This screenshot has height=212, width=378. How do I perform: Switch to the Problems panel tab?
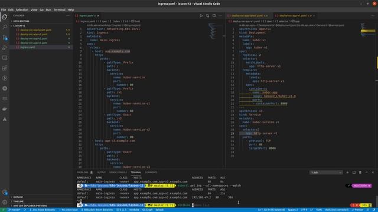tap(84, 173)
